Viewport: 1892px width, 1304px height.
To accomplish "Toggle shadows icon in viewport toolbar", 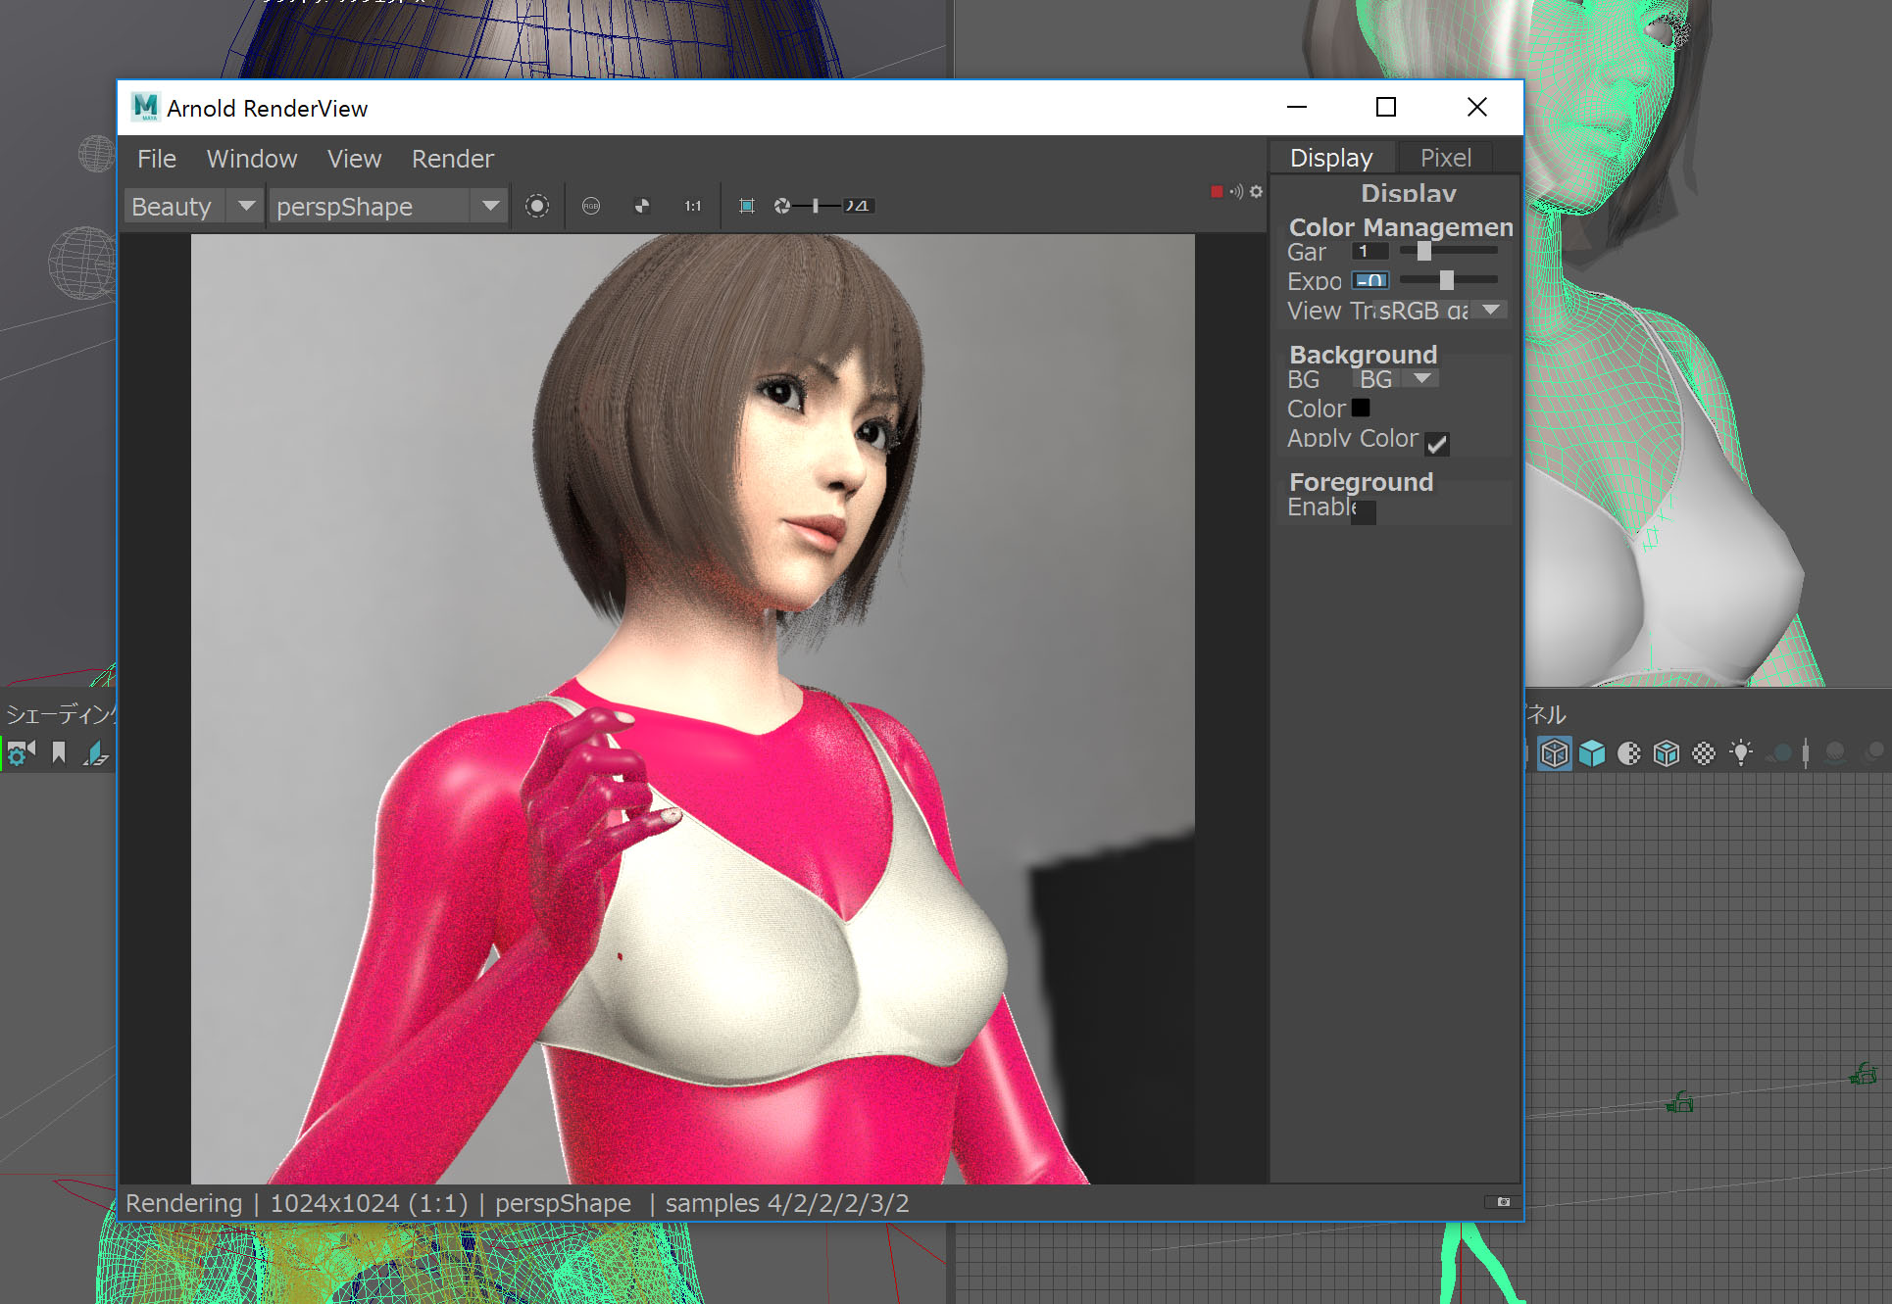I will (1780, 752).
